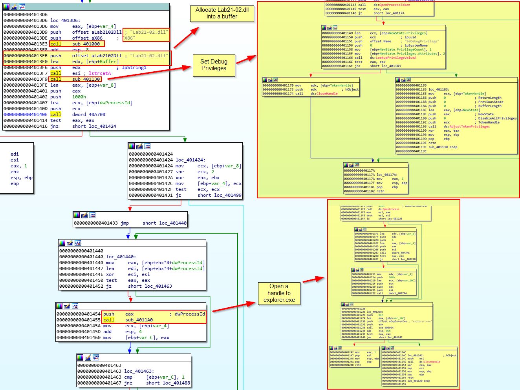Select 'mov [ebp+var_C], eax' line
The width and height of the screenshot is (520, 390).
[136, 337]
